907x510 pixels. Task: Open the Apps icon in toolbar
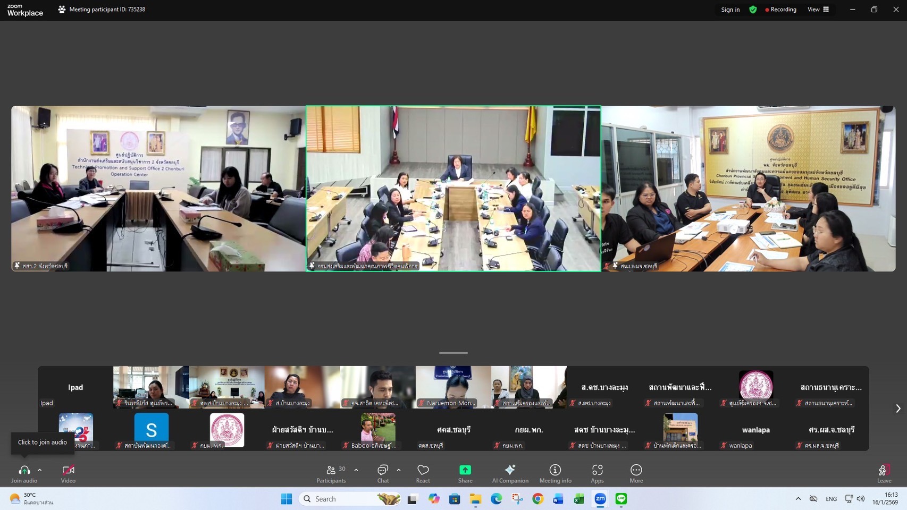point(597,473)
